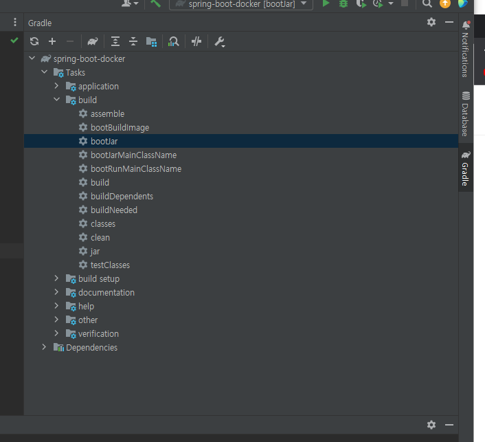Select the assemble task

(107, 114)
